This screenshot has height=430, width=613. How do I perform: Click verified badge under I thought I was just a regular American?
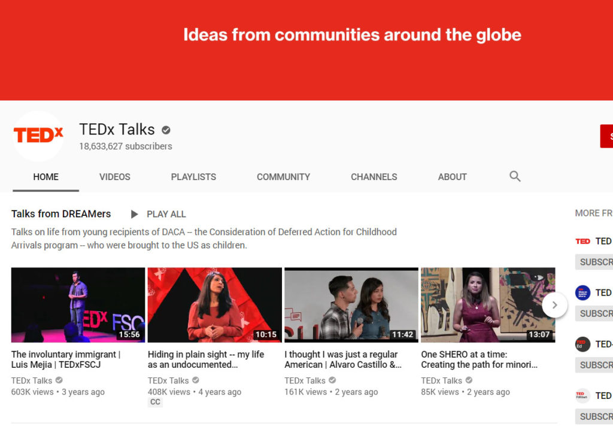[332, 380]
